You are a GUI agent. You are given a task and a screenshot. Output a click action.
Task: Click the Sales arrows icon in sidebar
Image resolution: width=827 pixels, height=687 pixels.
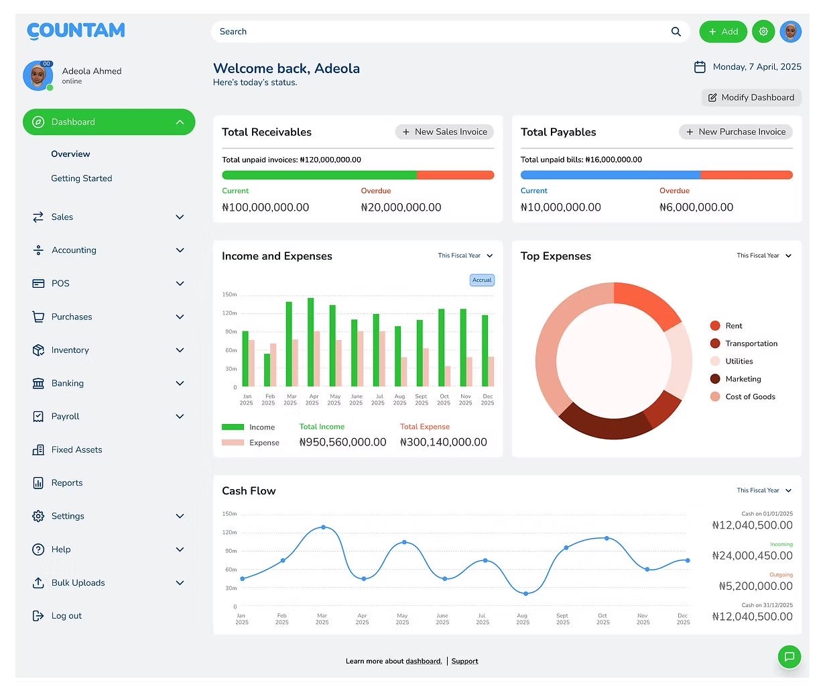pos(38,217)
